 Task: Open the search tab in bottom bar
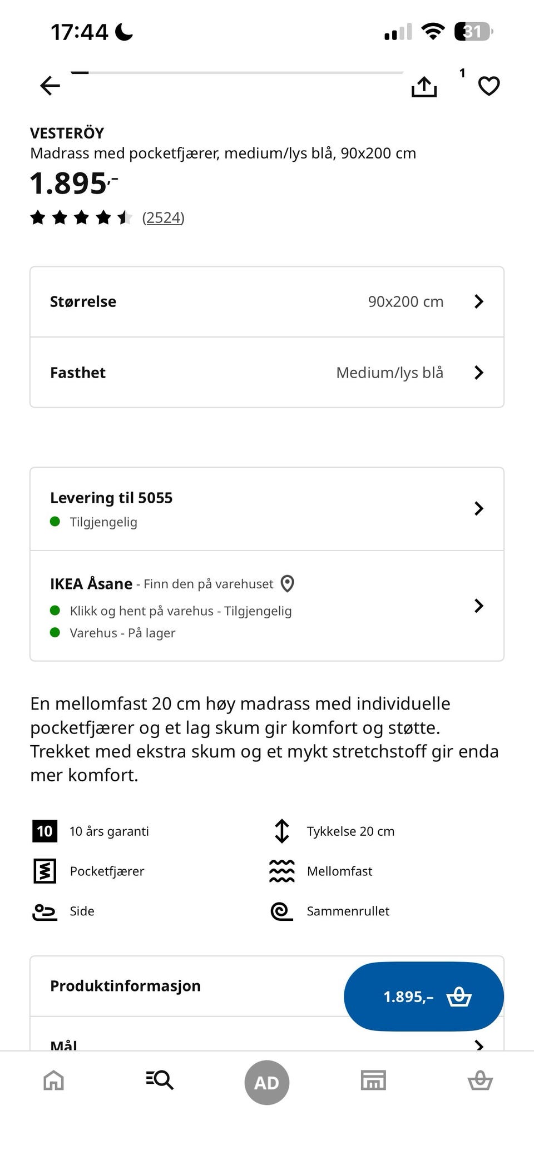point(160,1080)
